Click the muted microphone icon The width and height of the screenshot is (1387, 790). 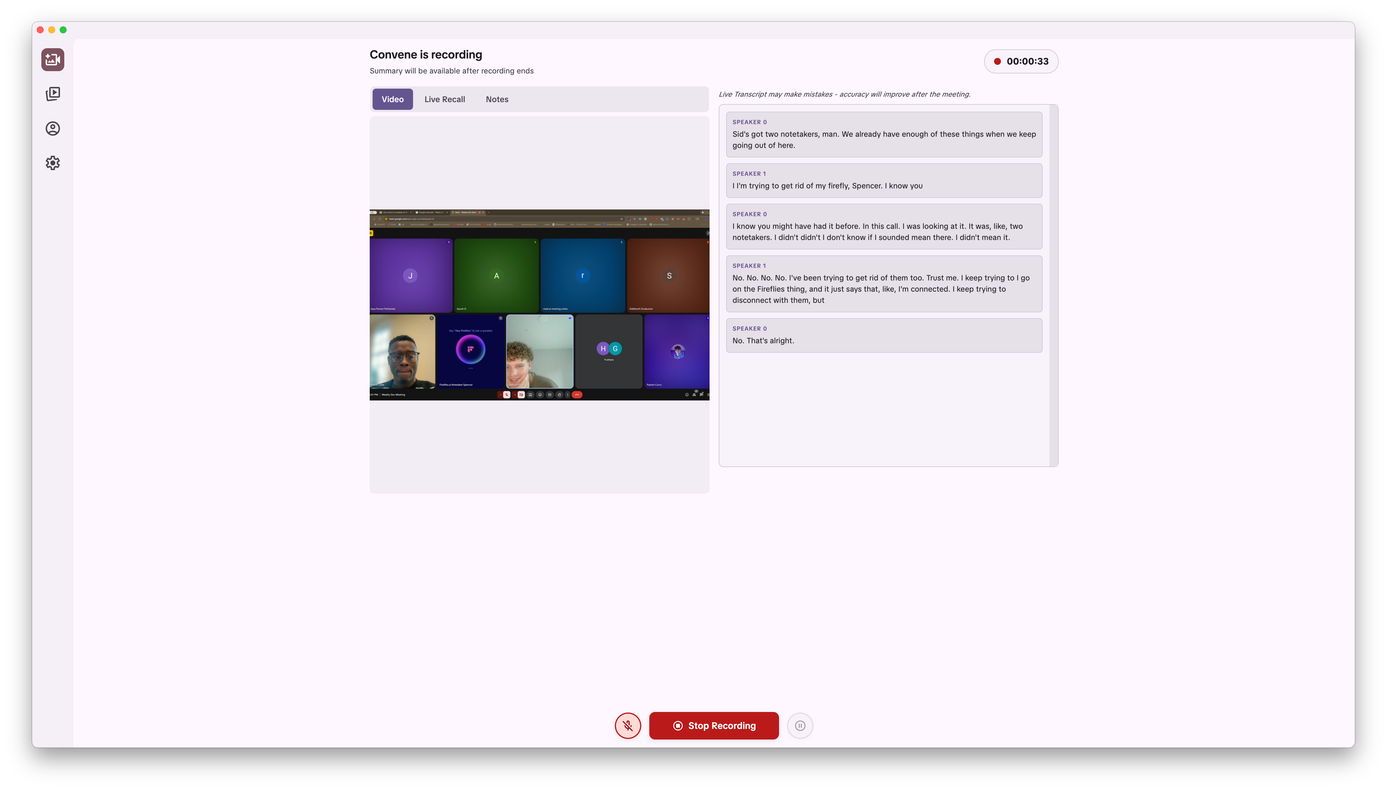click(627, 725)
